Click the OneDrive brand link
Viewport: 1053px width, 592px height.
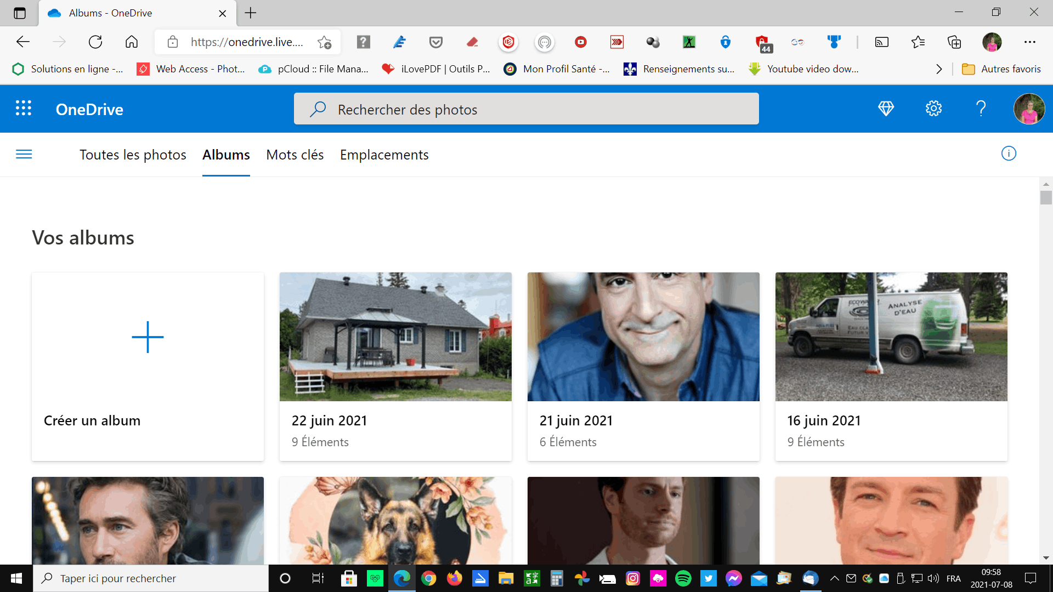89,109
